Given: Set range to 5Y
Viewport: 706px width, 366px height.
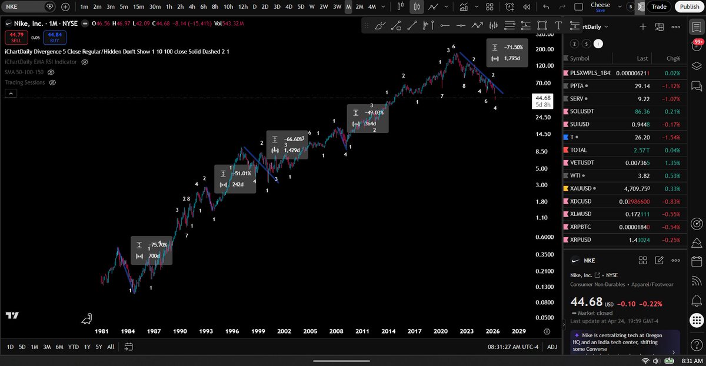Looking at the screenshot, I should (x=99, y=347).
